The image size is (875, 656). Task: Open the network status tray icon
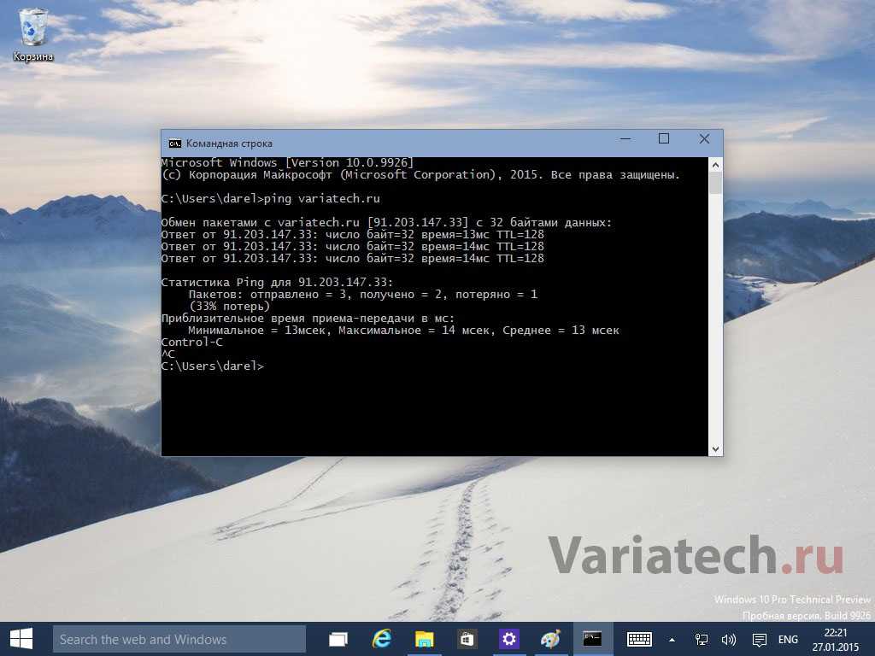(702, 639)
